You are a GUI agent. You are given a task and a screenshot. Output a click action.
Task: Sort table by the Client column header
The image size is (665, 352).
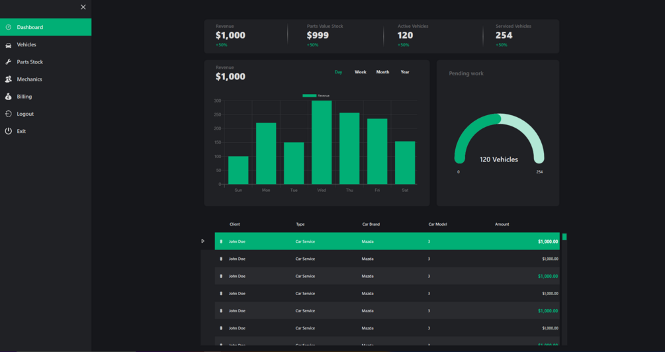(234, 224)
